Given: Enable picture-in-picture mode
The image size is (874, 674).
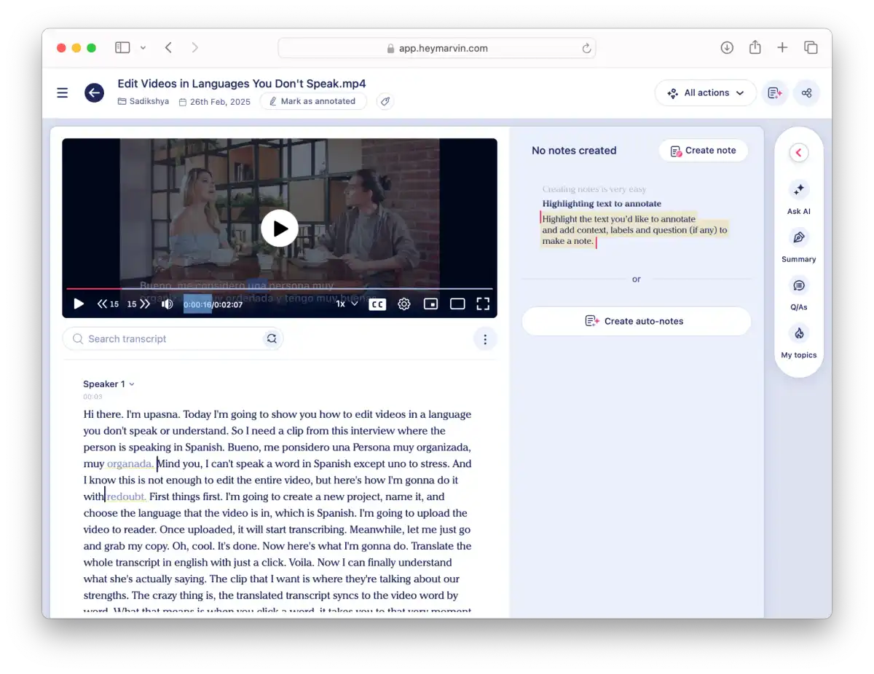Looking at the screenshot, I should click(430, 304).
